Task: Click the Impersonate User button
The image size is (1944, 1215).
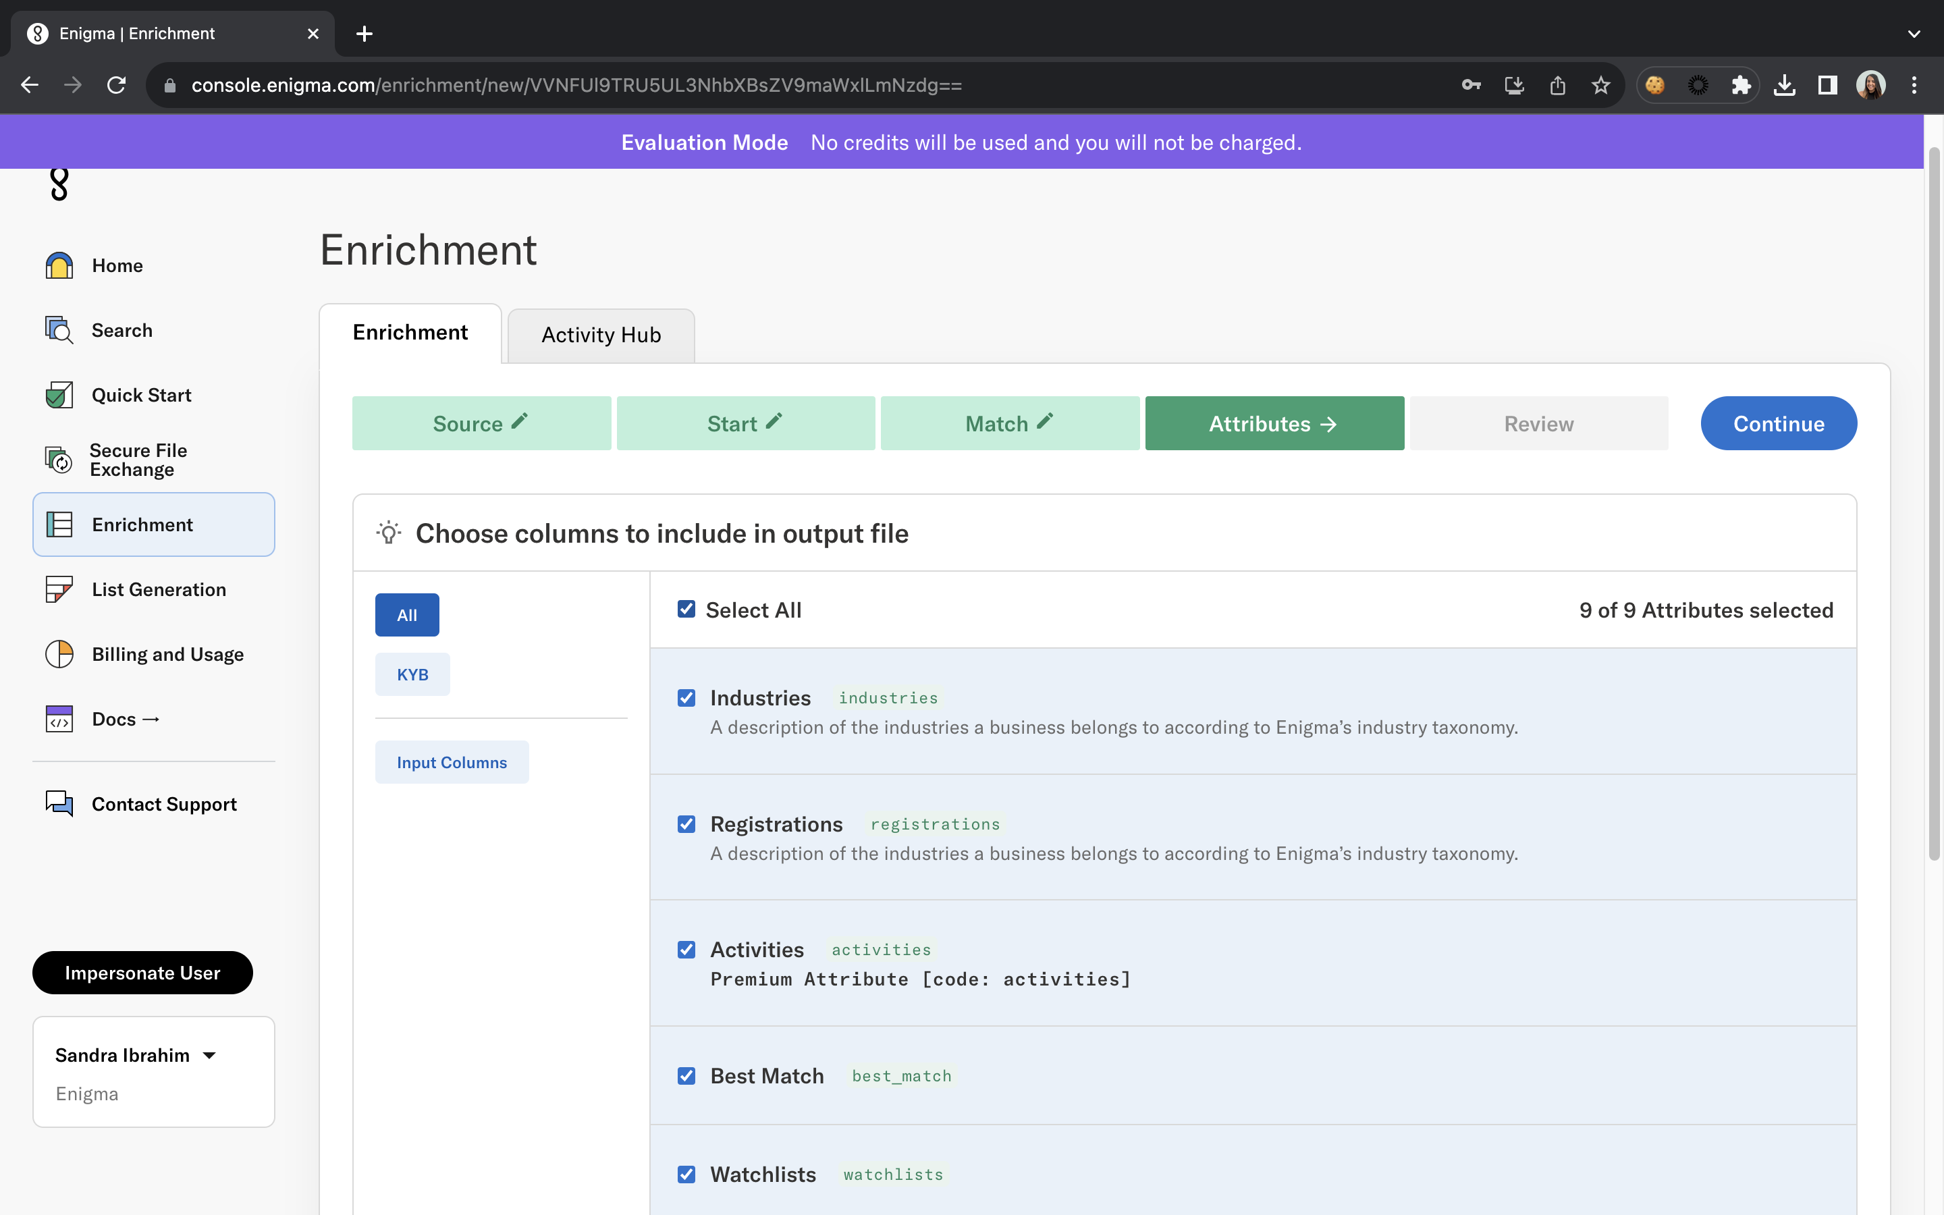Action: (x=142, y=972)
